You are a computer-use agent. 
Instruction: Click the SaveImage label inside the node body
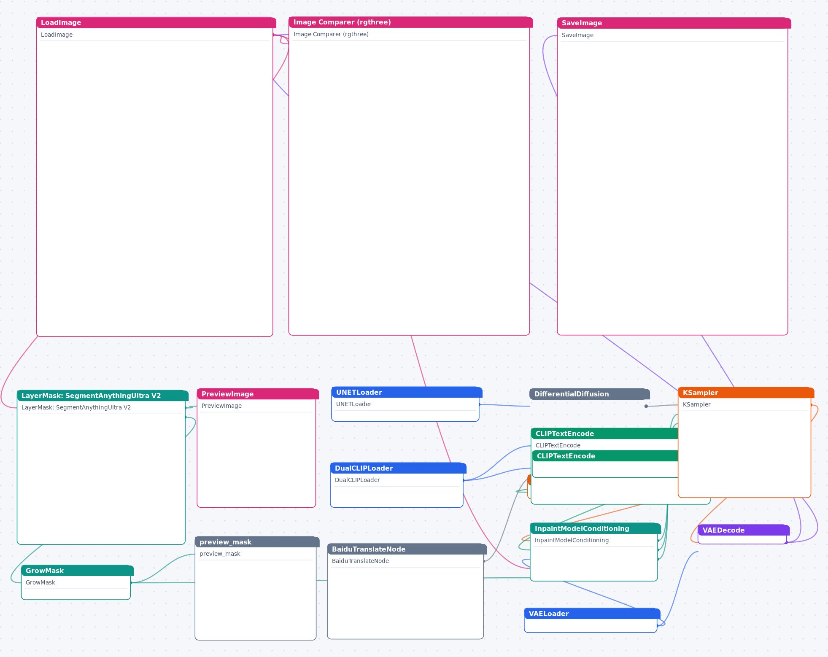(x=577, y=35)
